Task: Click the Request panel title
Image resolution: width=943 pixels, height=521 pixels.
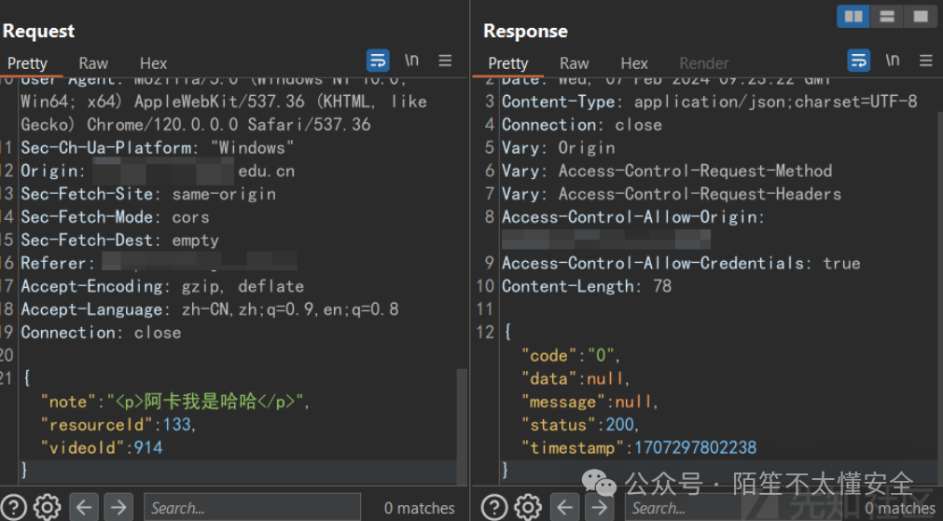Action: point(38,31)
